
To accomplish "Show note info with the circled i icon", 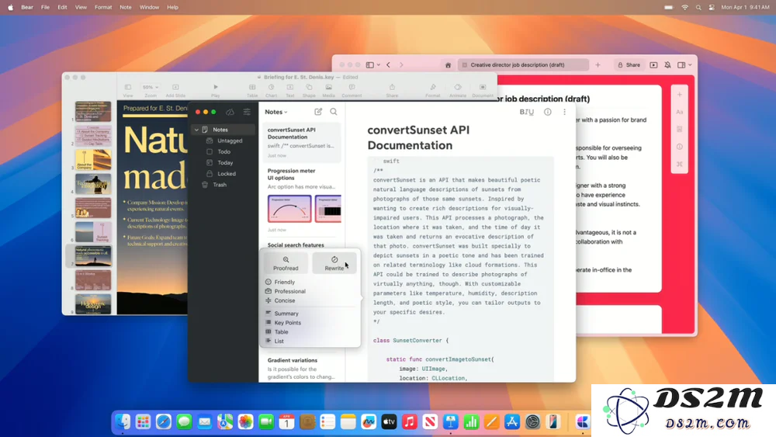I will (x=547, y=112).
